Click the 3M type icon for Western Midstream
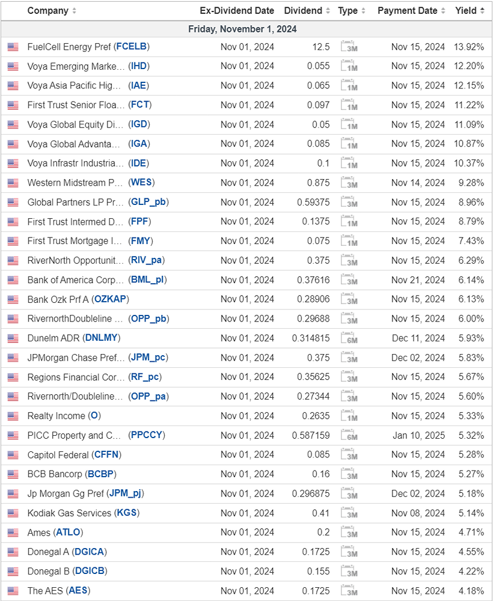This screenshot has width=493, height=601. pos(349,183)
